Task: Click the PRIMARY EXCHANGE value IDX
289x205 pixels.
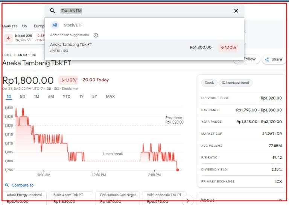Action: tap(278, 181)
